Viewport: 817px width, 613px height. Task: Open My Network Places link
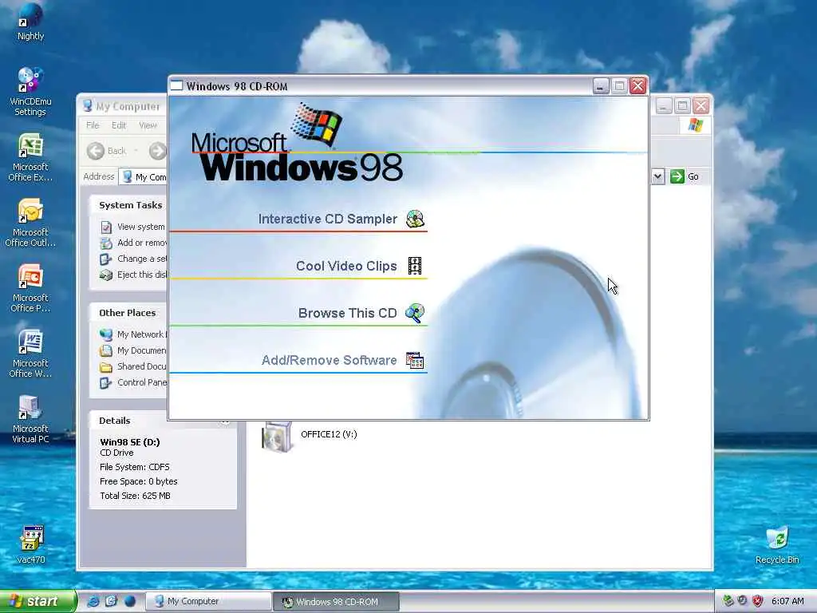(x=133, y=334)
